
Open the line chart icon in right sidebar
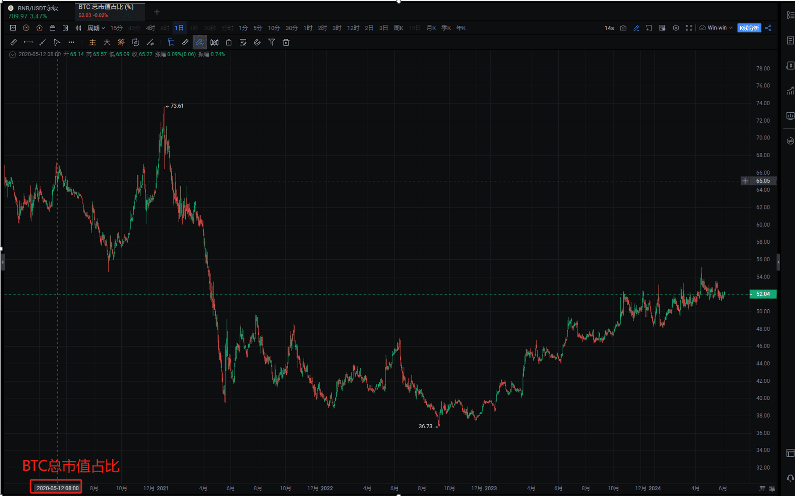[790, 91]
